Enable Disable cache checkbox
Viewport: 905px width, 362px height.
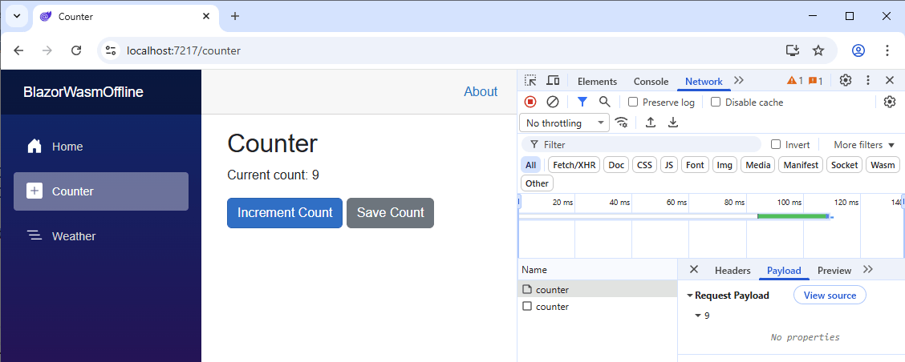tap(716, 102)
